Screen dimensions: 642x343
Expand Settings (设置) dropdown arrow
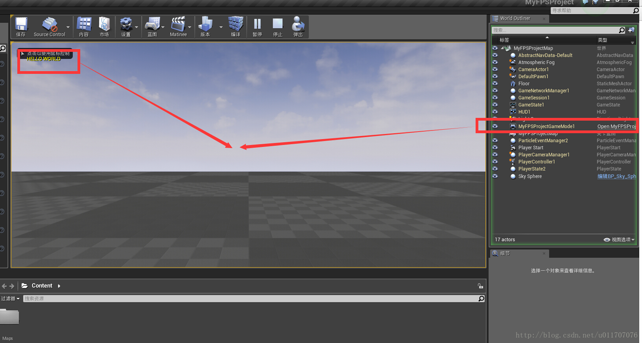tap(137, 27)
